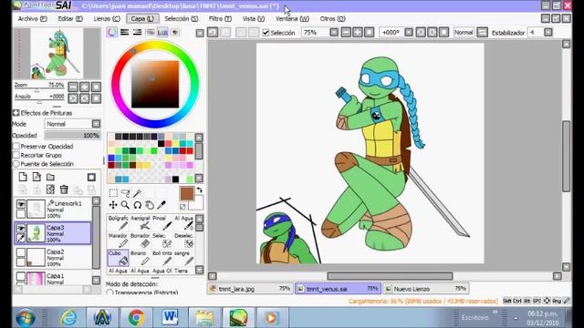Select the Hand pan tool
584x328 pixels.
click(150, 205)
